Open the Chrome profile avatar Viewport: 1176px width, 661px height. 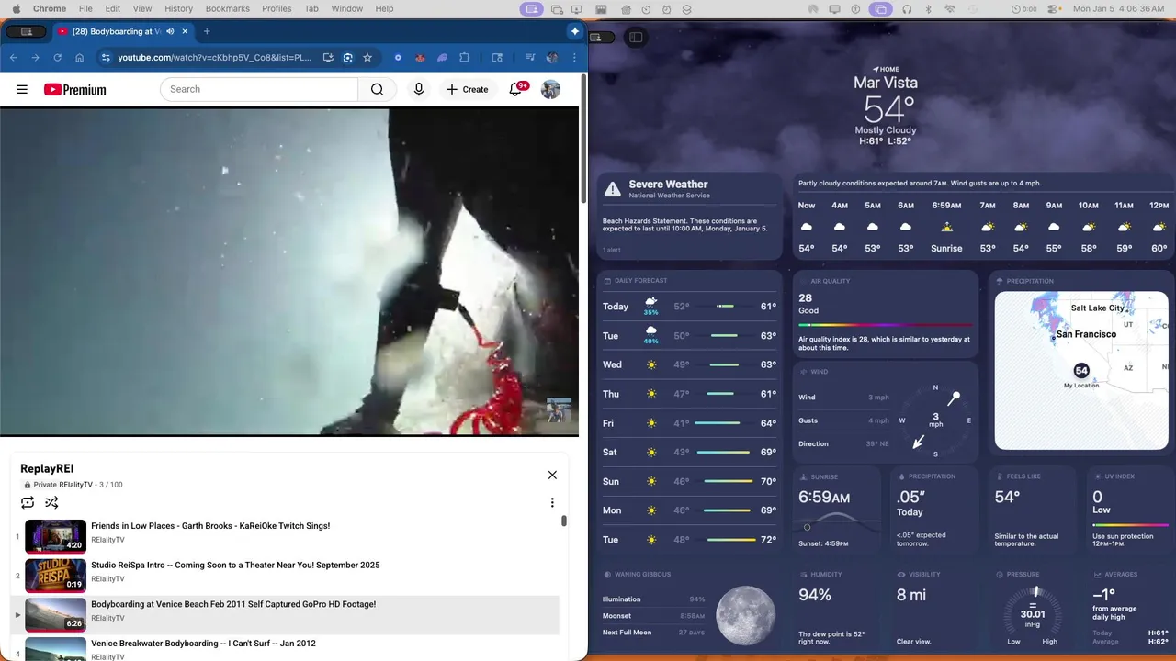[x=551, y=57]
